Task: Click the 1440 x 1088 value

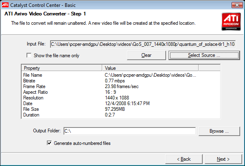Action: 117,98
